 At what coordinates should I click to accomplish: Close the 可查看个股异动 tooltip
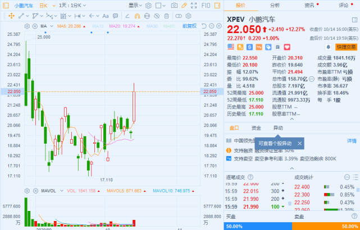(299, 144)
